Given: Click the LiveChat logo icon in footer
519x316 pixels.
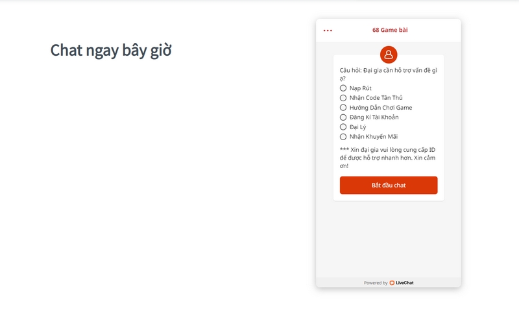Looking at the screenshot, I should pyautogui.click(x=392, y=283).
